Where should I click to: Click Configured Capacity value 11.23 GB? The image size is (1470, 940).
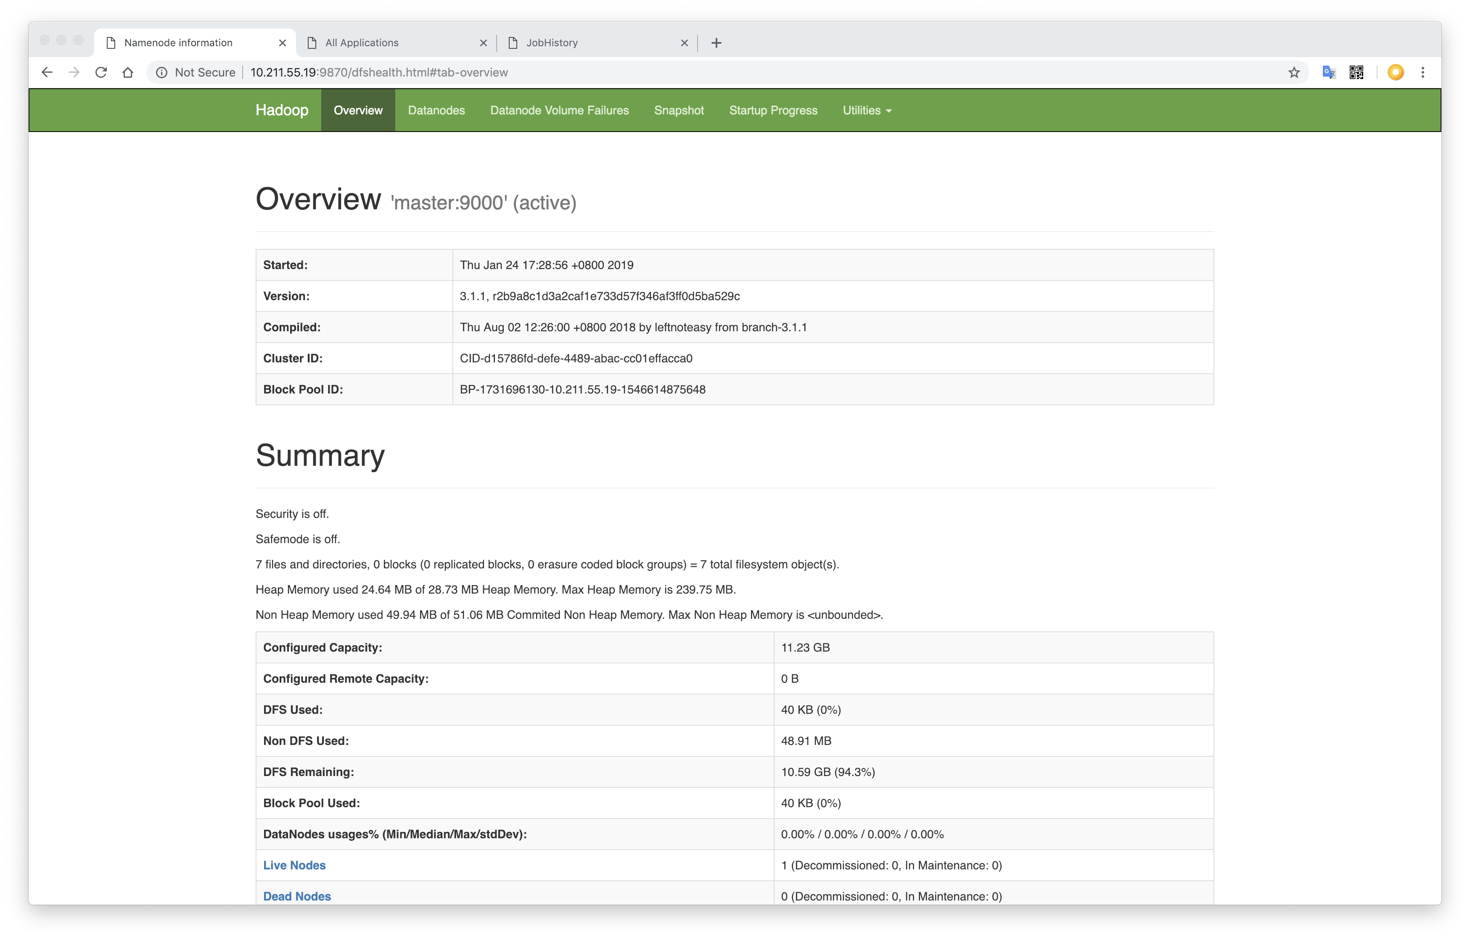click(805, 648)
